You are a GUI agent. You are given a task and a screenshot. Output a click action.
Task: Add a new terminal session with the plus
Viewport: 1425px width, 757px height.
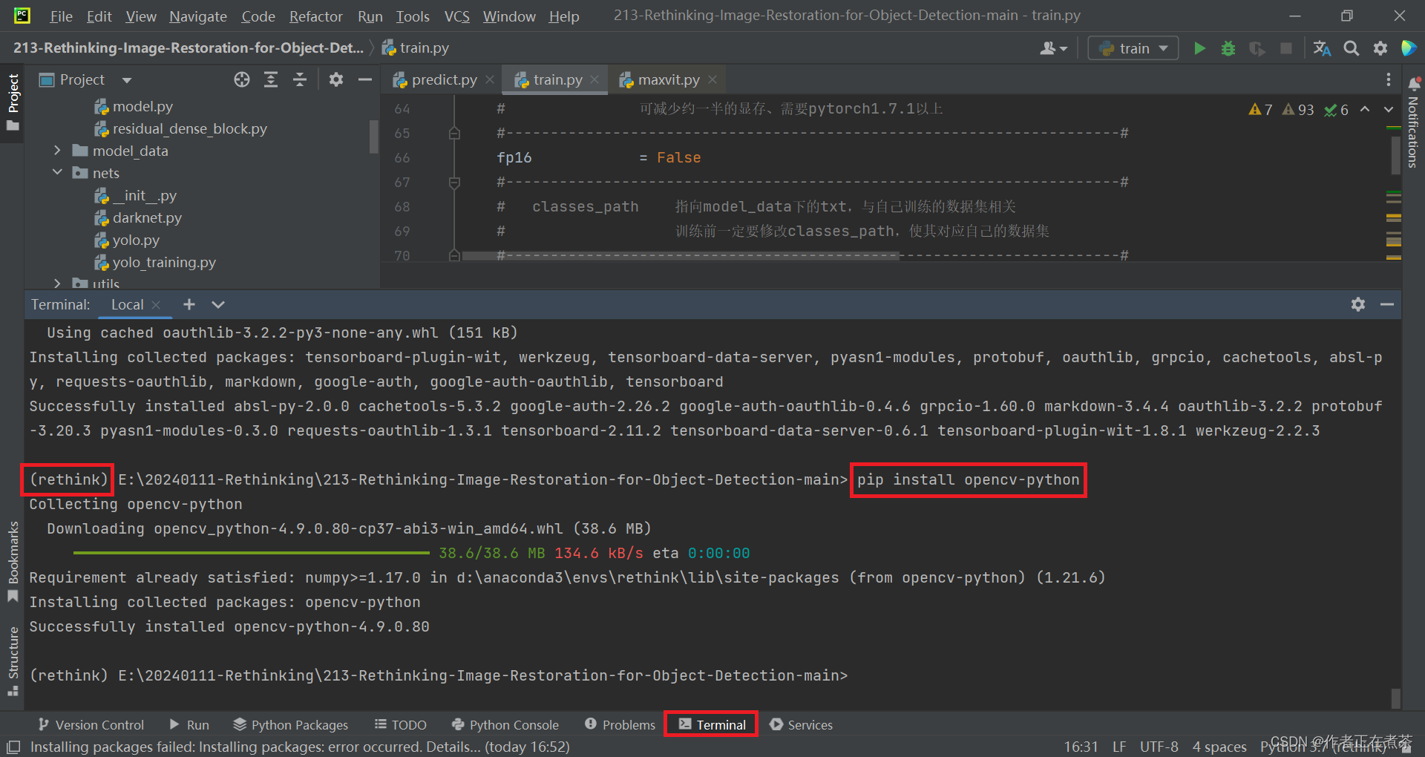tap(189, 304)
